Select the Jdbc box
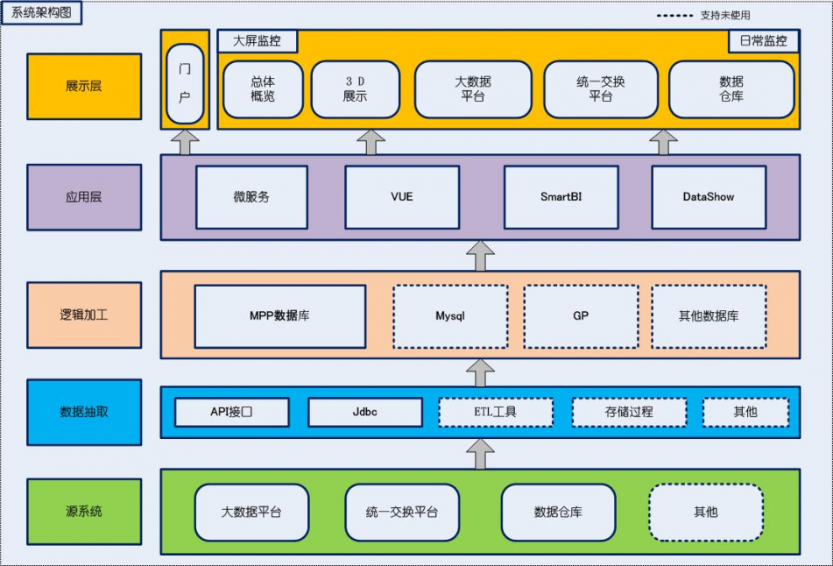This screenshot has height=566, width=833. click(365, 412)
